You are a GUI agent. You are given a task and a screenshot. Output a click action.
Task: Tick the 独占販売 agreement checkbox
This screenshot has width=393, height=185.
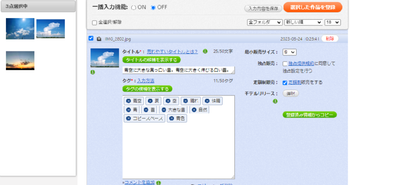point(285,64)
